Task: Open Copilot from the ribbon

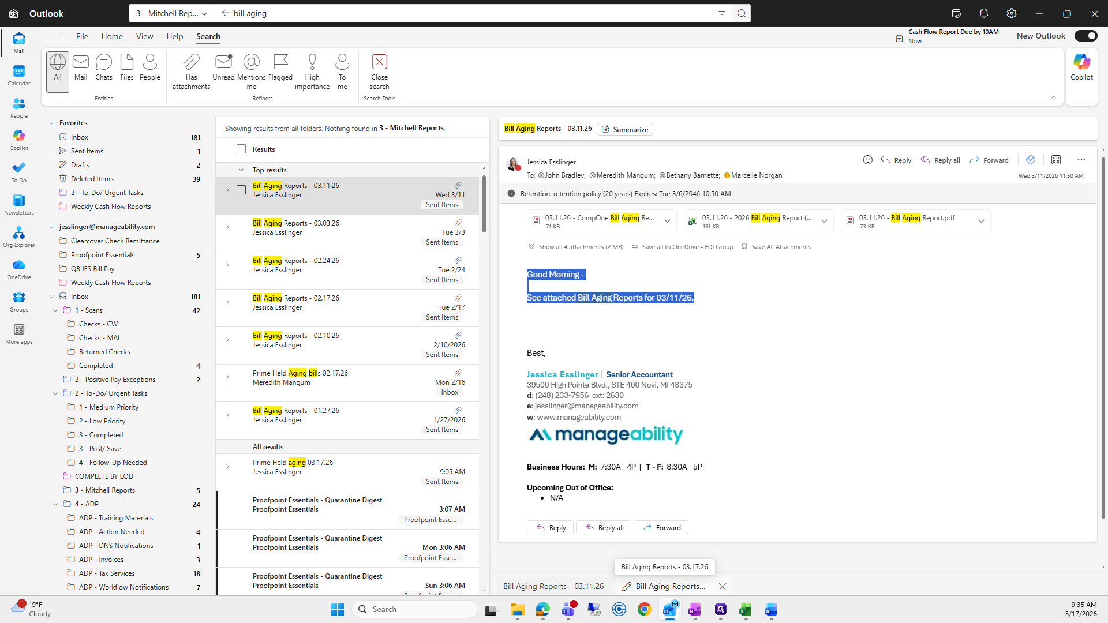Action: tap(1081, 67)
